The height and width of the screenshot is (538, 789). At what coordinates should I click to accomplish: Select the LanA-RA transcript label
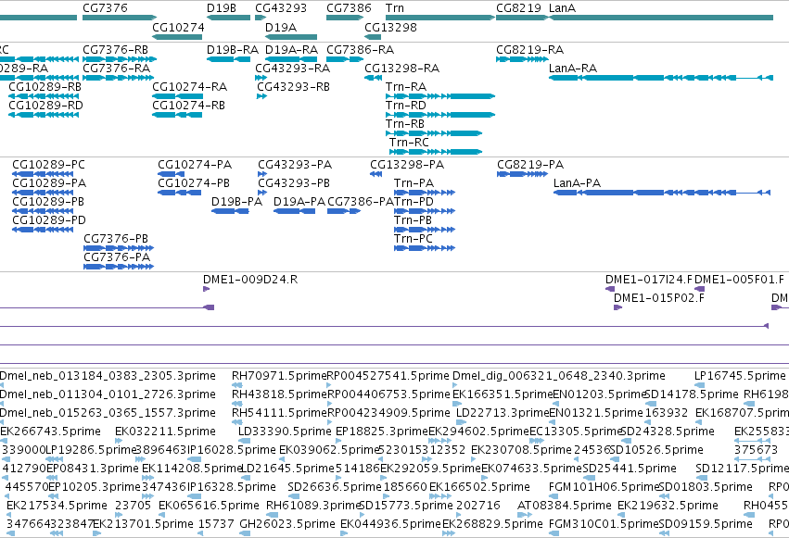coord(573,68)
